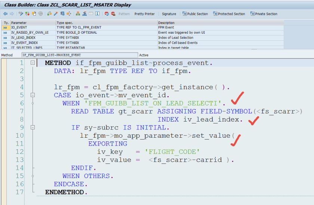Viewport: 314px width, 205px height.
Task: Go to the Protected Section
Action: [229, 14]
